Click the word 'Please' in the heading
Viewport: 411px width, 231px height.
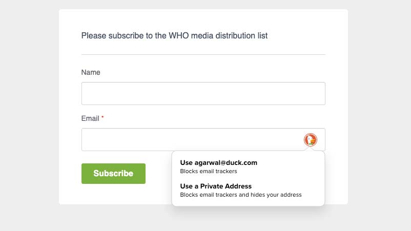click(x=93, y=36)
